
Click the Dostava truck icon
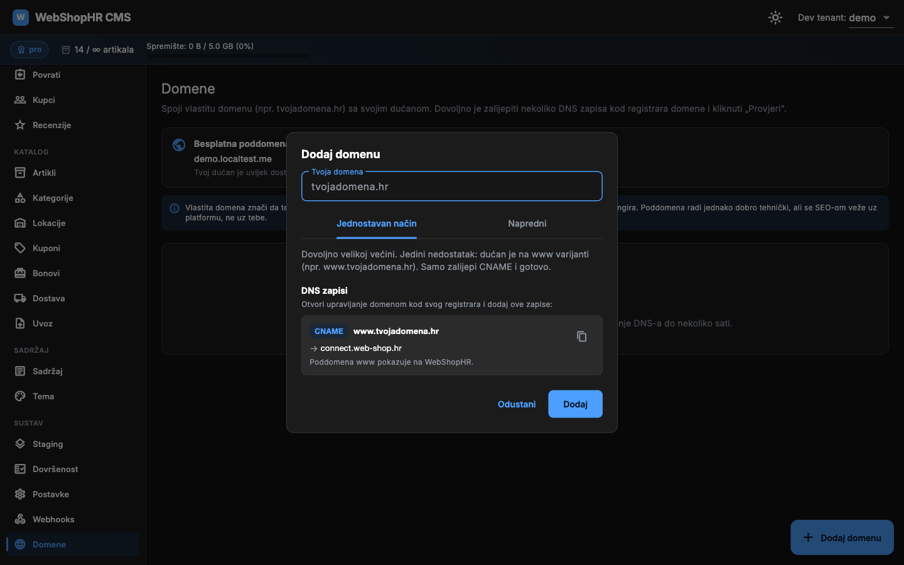coord(20,298)
